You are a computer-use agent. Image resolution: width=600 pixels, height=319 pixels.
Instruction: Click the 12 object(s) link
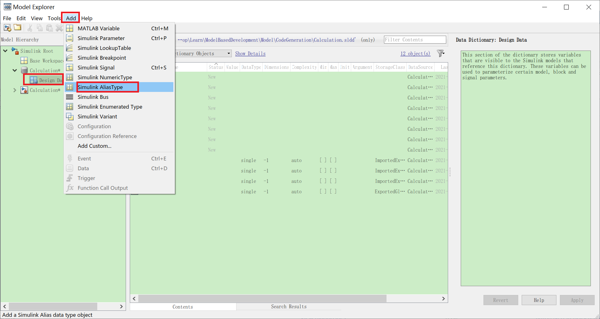point(415,54)
